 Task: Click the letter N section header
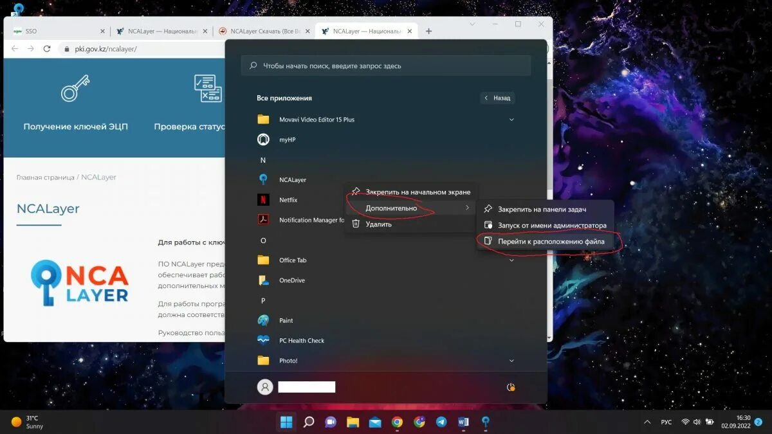[262, 160]
